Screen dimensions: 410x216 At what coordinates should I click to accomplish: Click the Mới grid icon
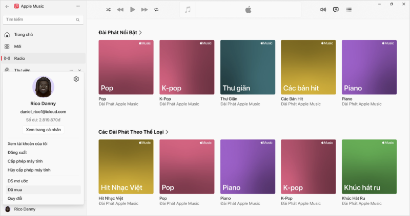(7, 46)
